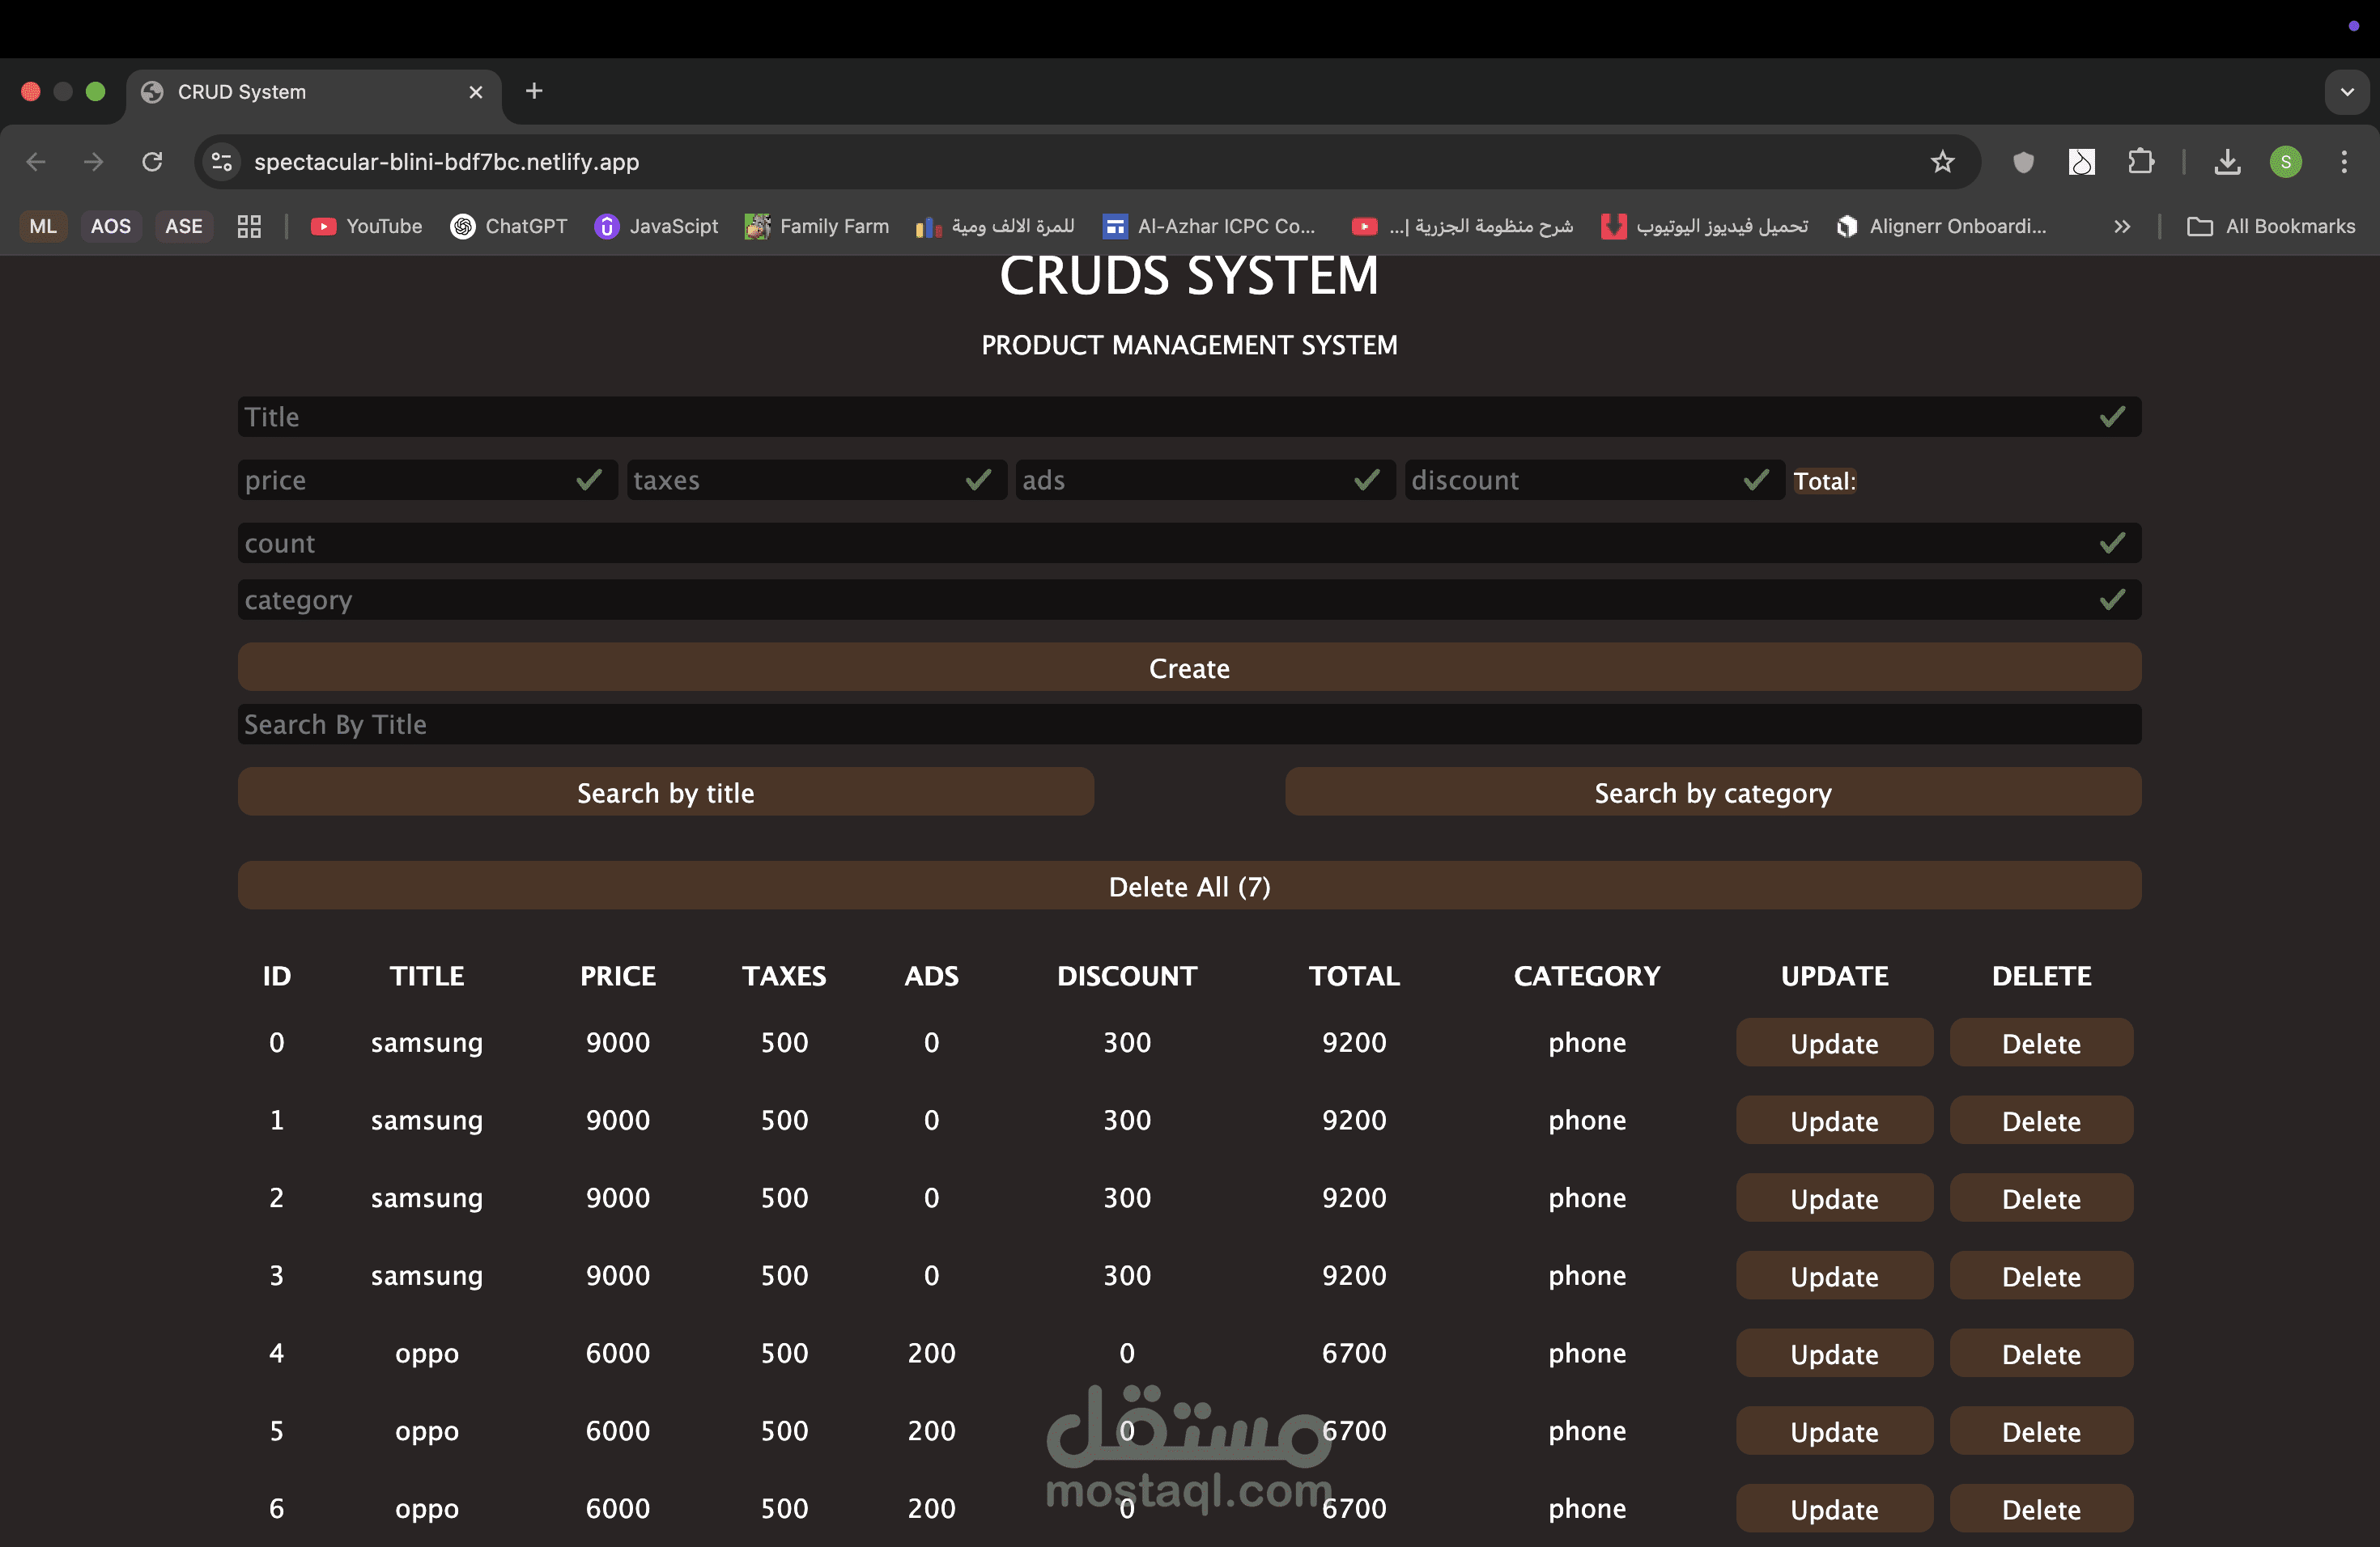The height and width of the screenshot is (1547, 2380).
Task: Open the tab search dropdown arrow
Action: (x=2347, y=92)
